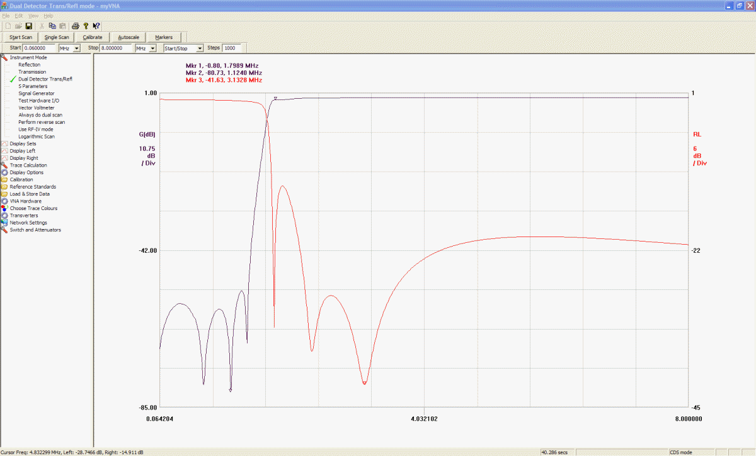The width and height of the screenshot is (756, 456).
Task: Open the Help menu
Action: [49, 15]
